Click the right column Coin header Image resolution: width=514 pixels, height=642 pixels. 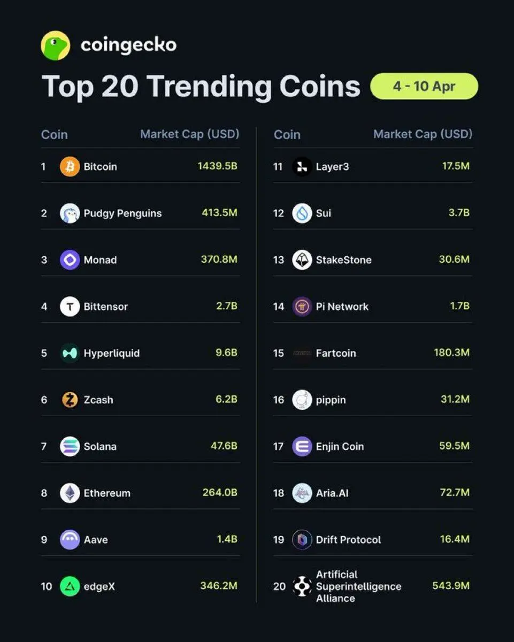tap(287, 134)
